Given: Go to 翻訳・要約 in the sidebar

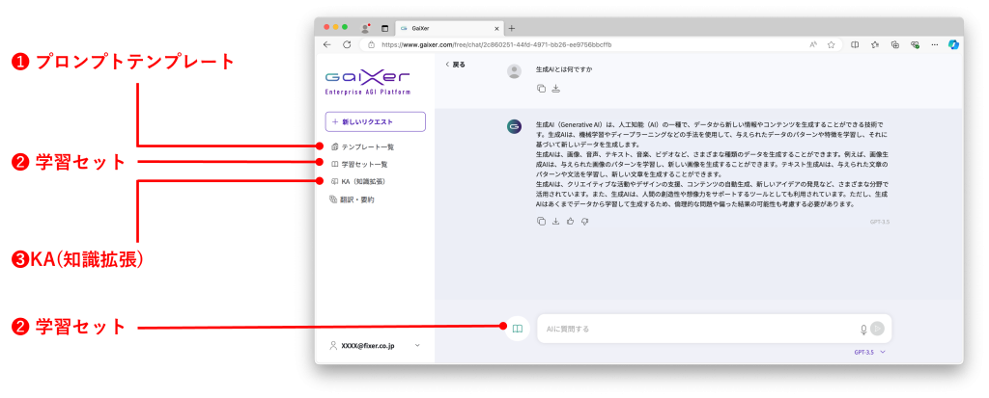Looking at the screenshot, I should pos(357,199).
